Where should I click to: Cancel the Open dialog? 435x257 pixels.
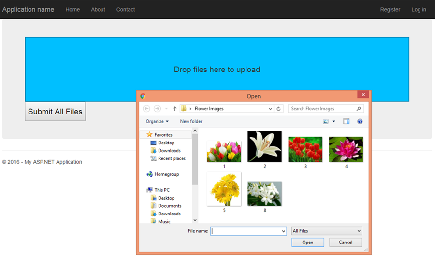point(346,243)
